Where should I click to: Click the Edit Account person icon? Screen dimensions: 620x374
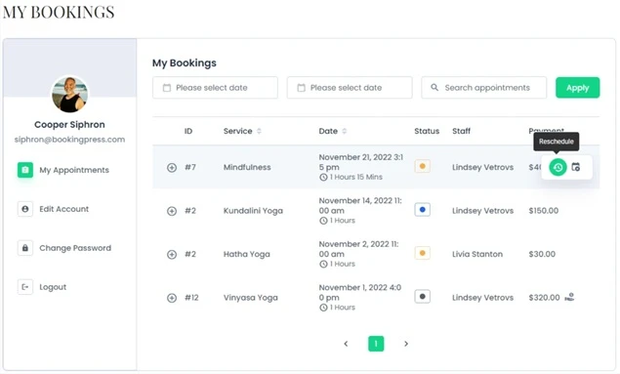(x=25, y=209)
